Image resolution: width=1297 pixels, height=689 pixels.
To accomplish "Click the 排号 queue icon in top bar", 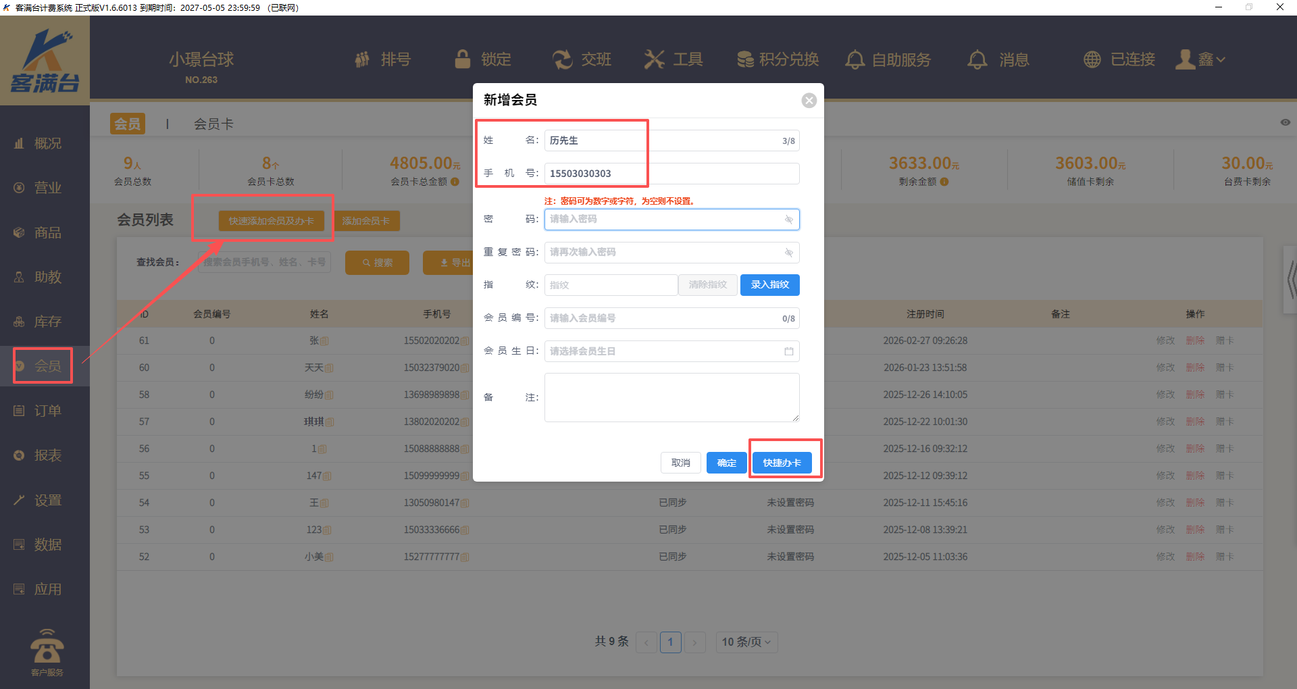I will coord(363,59).
